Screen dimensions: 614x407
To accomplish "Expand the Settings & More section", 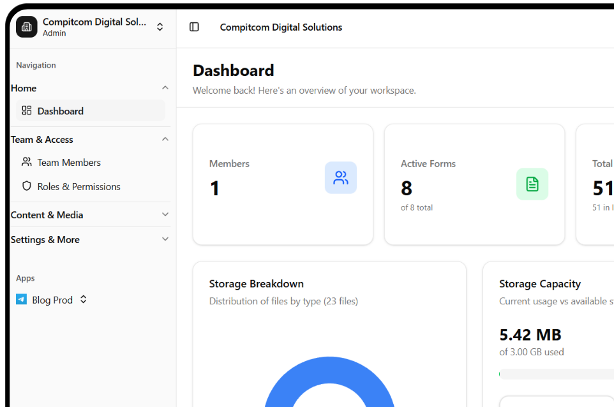I will 165,239.
